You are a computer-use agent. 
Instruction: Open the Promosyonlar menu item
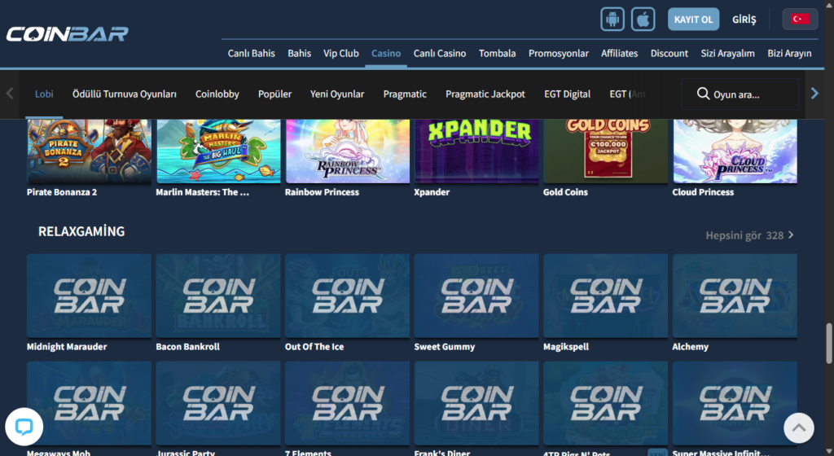tap(558, 53)
